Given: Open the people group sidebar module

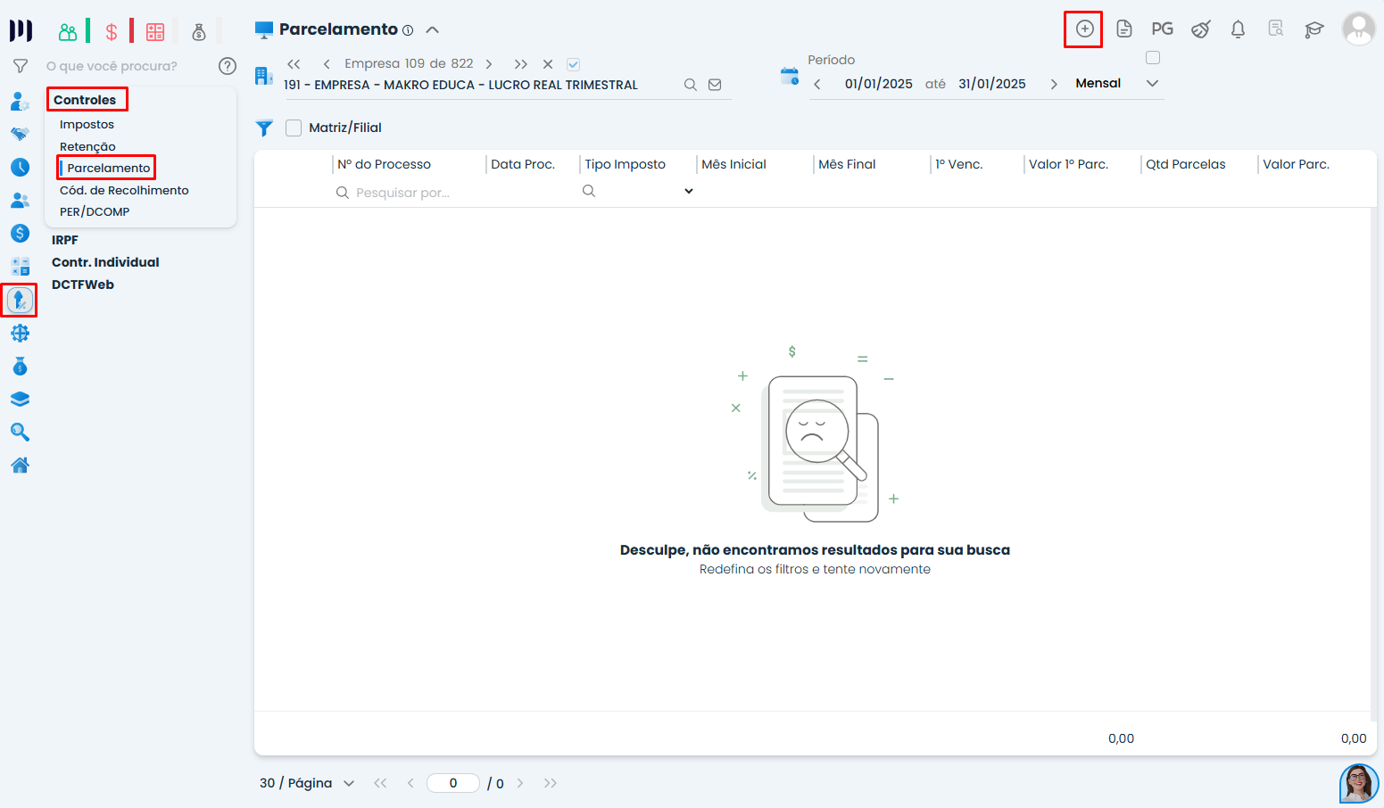Looking at the screenshot, I should (20, 200).
